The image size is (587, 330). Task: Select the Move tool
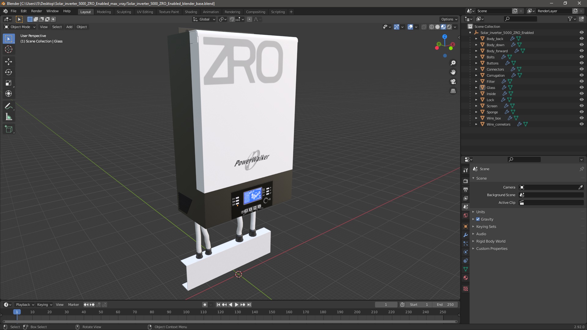[x=9, y=62]
